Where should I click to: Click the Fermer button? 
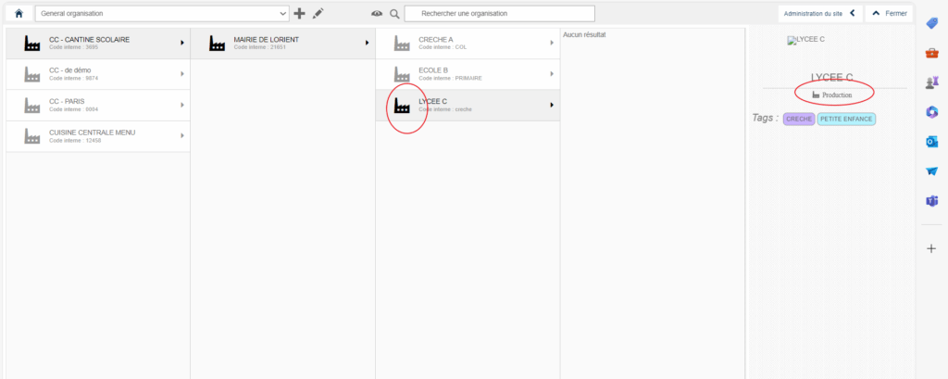889,14
